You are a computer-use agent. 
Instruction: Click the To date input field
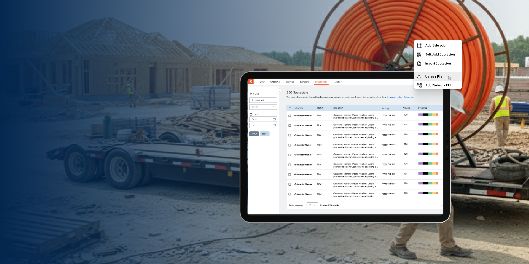click(263, 125)
